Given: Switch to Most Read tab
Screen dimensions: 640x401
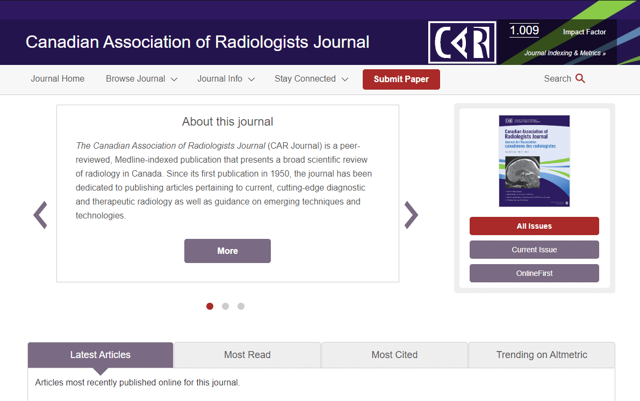Looking at the screenshot, I should [x=247, y=355].
